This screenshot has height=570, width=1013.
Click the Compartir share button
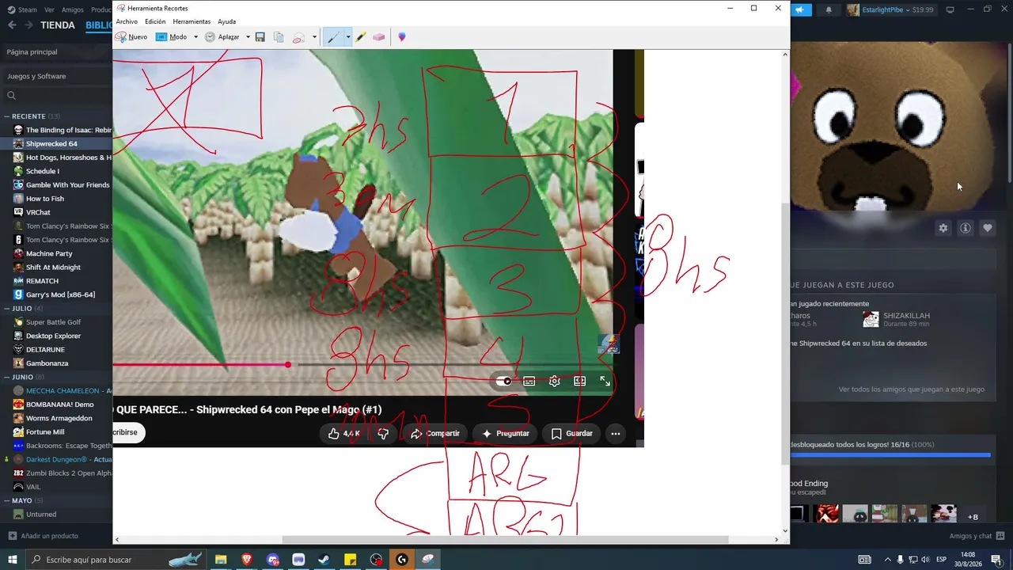pyautogui.click(x=434, y=433)
